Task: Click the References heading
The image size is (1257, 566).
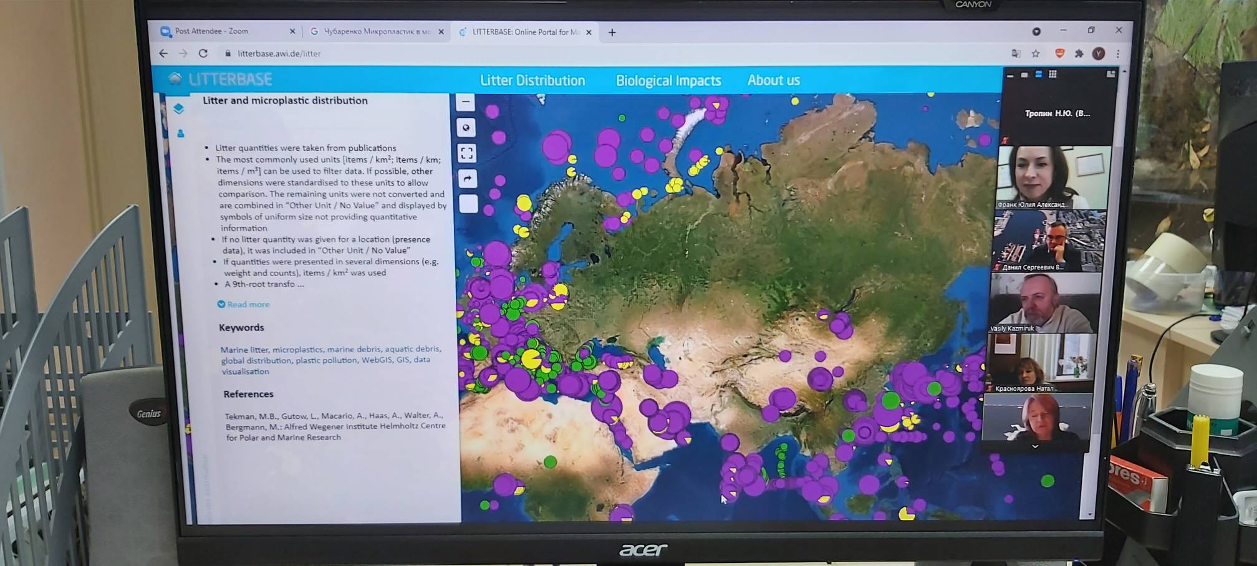Action: click(248, 394)
